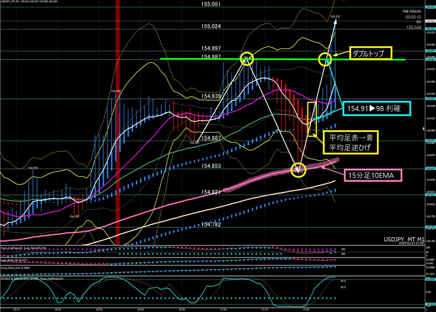Click the small 154.797 swing low label
The image size is (436, 312).
(x=75, y=216)
